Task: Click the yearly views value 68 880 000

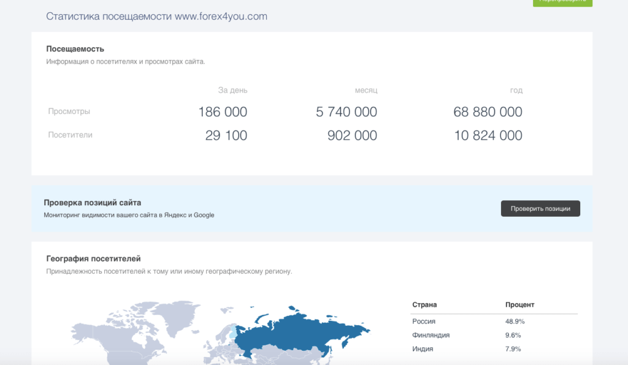Action: [x=488, y=112]
